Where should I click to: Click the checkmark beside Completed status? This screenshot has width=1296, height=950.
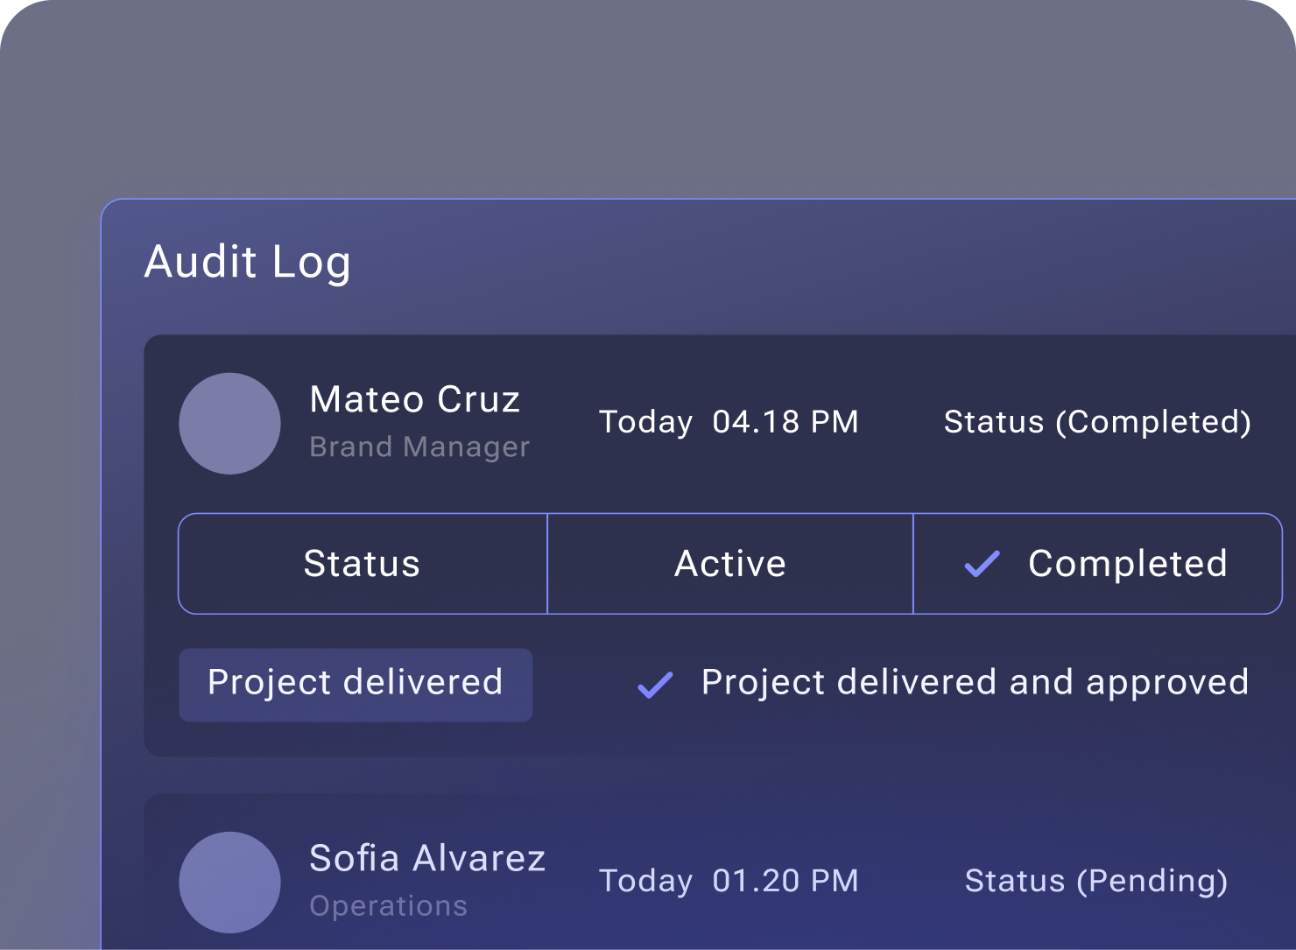click(x=981, y=565)
